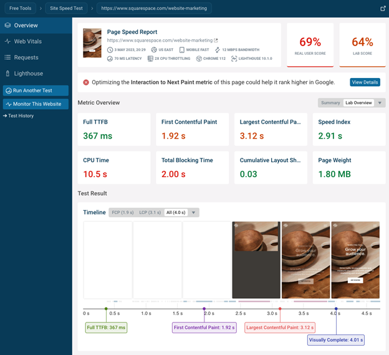Click the clock icon next to test date
The width and height of the screenshot is (389, 355).
[110, 50]
